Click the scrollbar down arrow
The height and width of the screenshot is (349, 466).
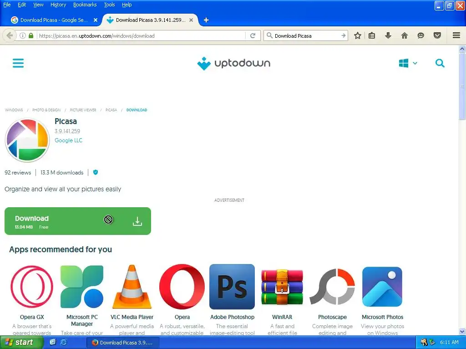pos(462,331)
